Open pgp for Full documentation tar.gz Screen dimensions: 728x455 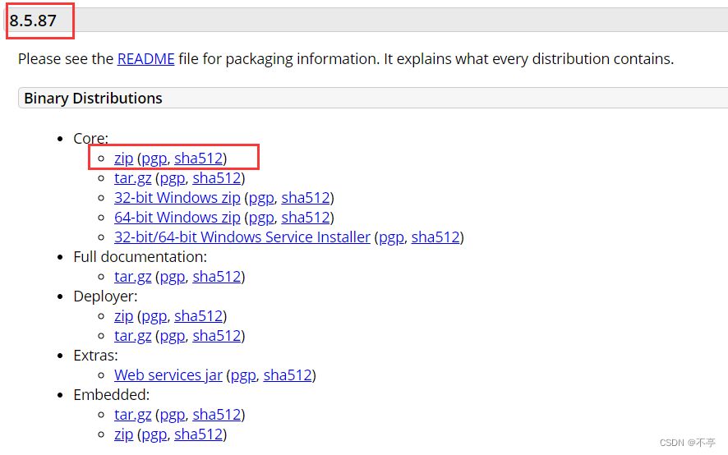(173, 277)
